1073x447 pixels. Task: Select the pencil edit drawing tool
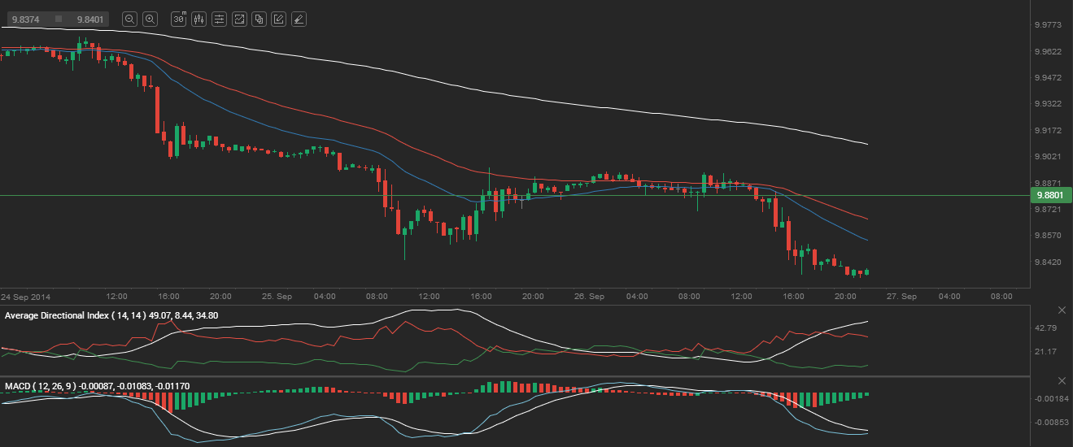point(279,19)
